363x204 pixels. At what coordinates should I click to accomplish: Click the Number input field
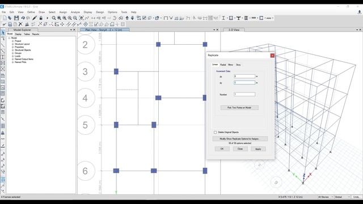244,94
